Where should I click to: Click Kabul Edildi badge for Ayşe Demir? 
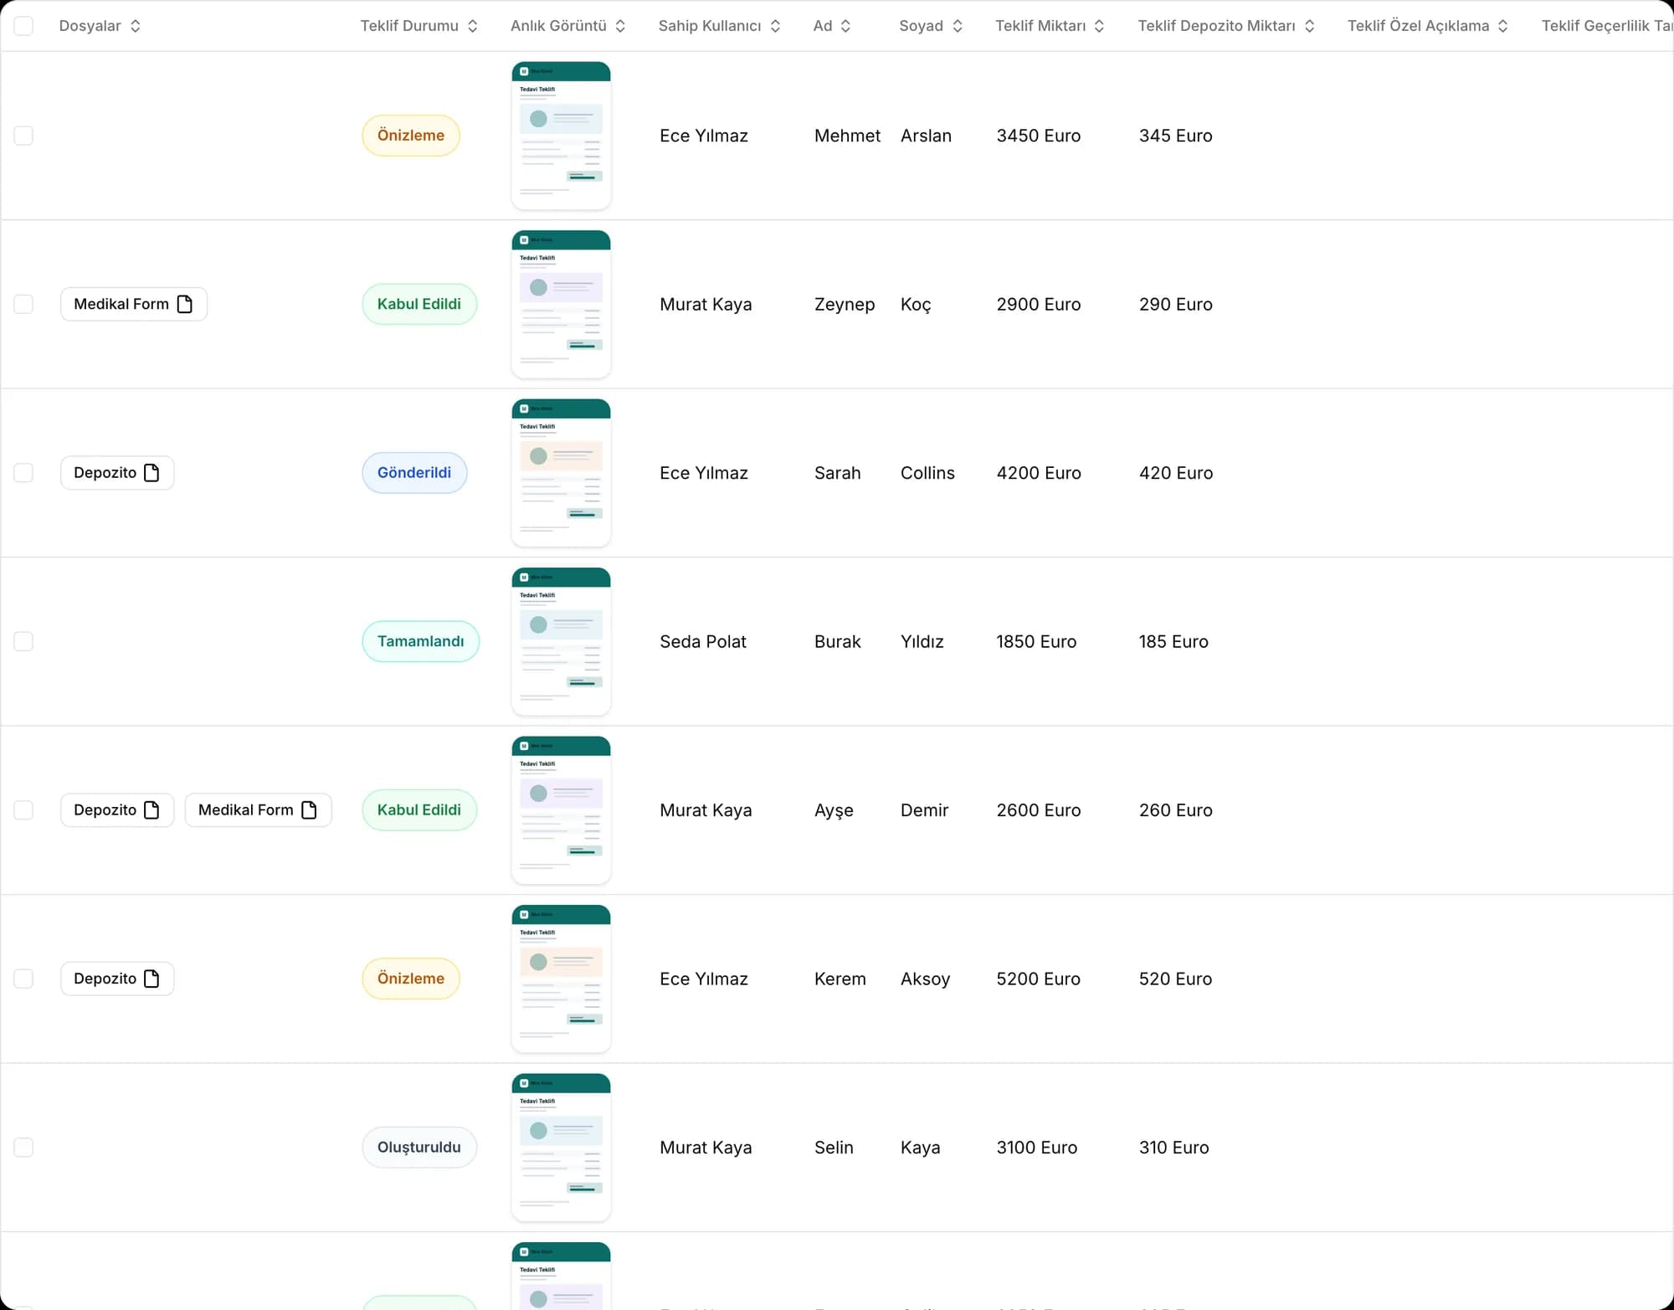(419, 810)
